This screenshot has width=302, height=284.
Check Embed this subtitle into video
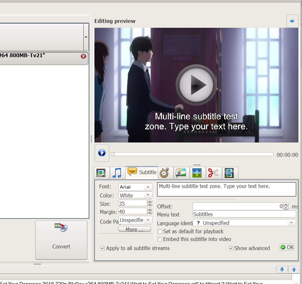(160, 239)
